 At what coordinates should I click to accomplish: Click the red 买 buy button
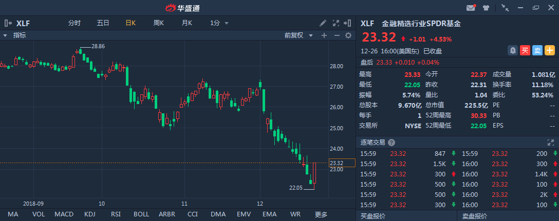coord(525,50)
